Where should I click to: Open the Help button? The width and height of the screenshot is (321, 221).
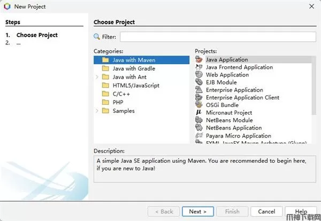301,211
